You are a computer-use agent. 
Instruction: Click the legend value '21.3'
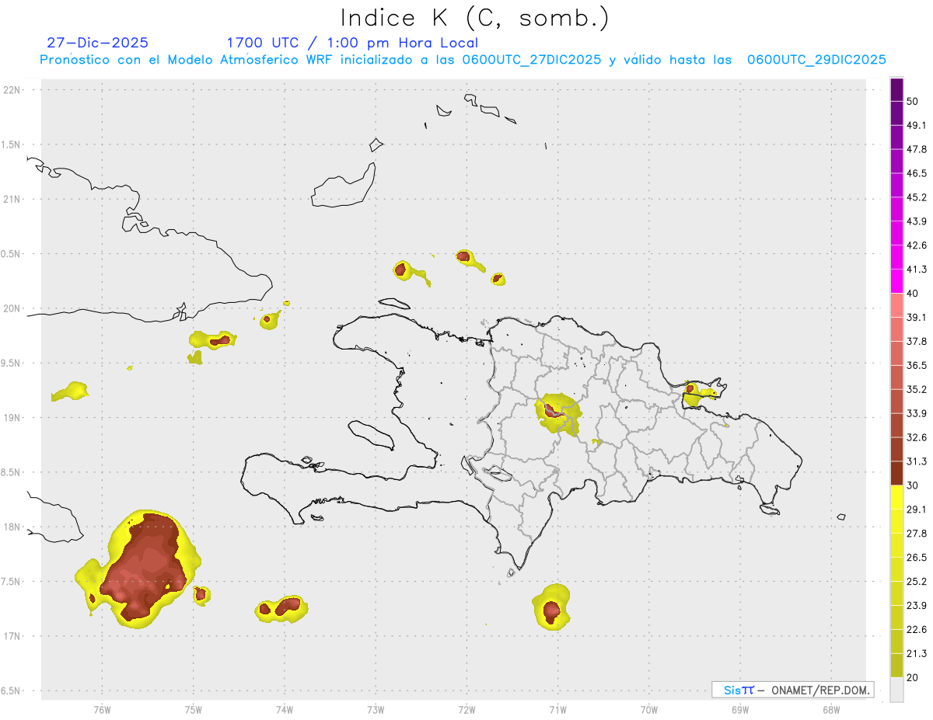[x=917, y=653]
